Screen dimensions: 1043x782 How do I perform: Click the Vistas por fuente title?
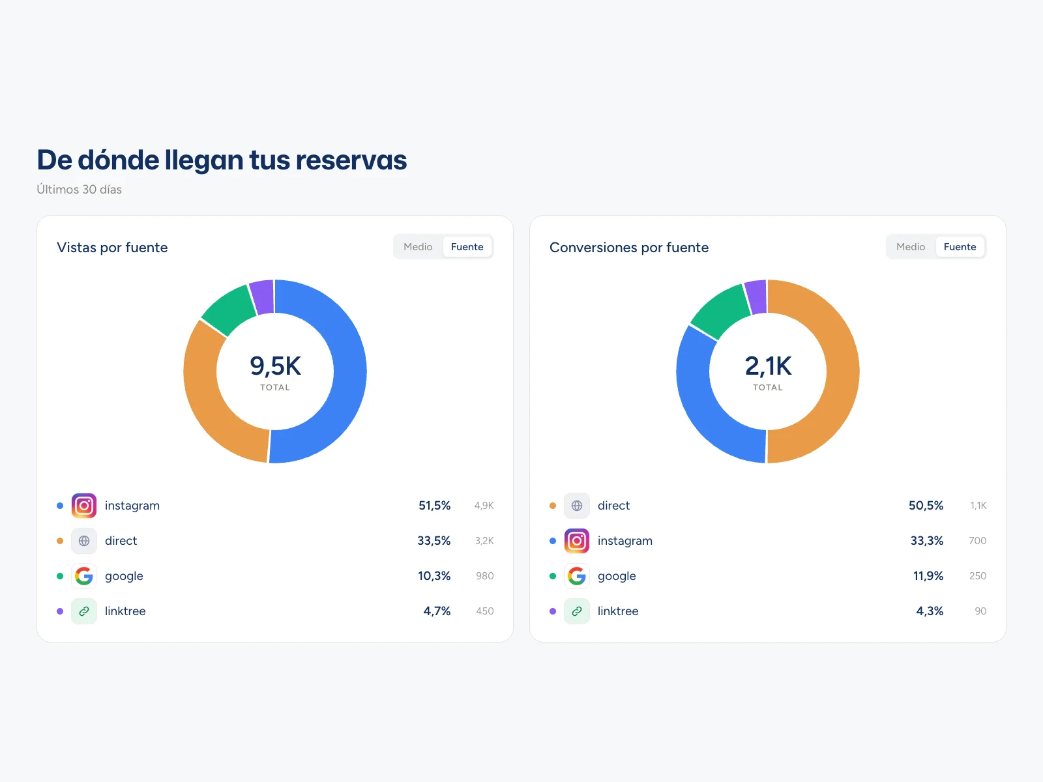(112, 248)
